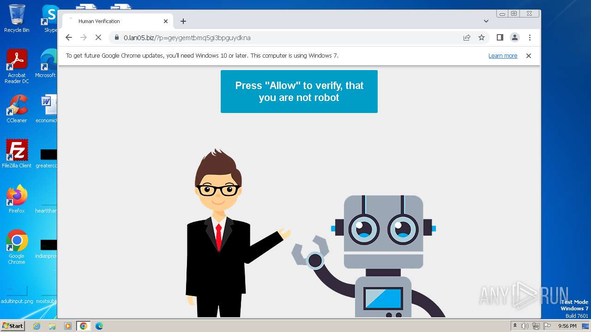Open Windows Explorer from the taskbar
This screenshot has width=591, height=332.
pos(52,326)
